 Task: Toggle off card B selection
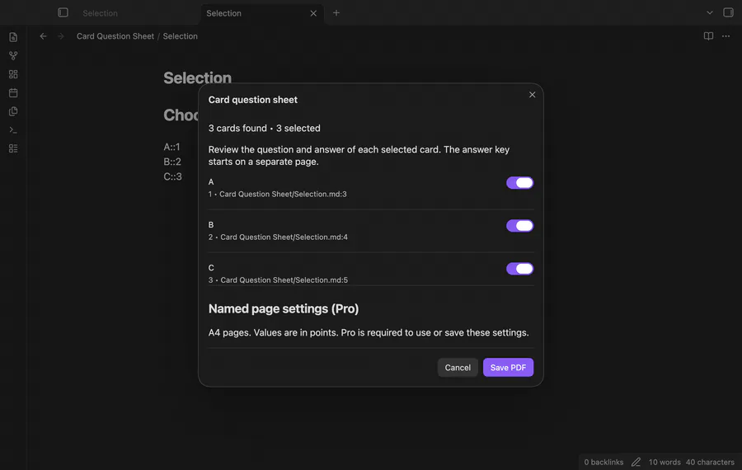(519, 226)
